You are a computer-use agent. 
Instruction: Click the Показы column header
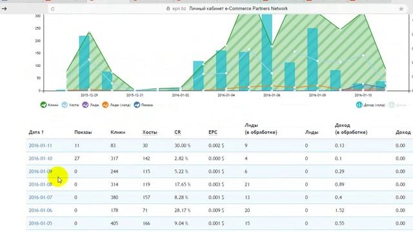click(83, 132)
